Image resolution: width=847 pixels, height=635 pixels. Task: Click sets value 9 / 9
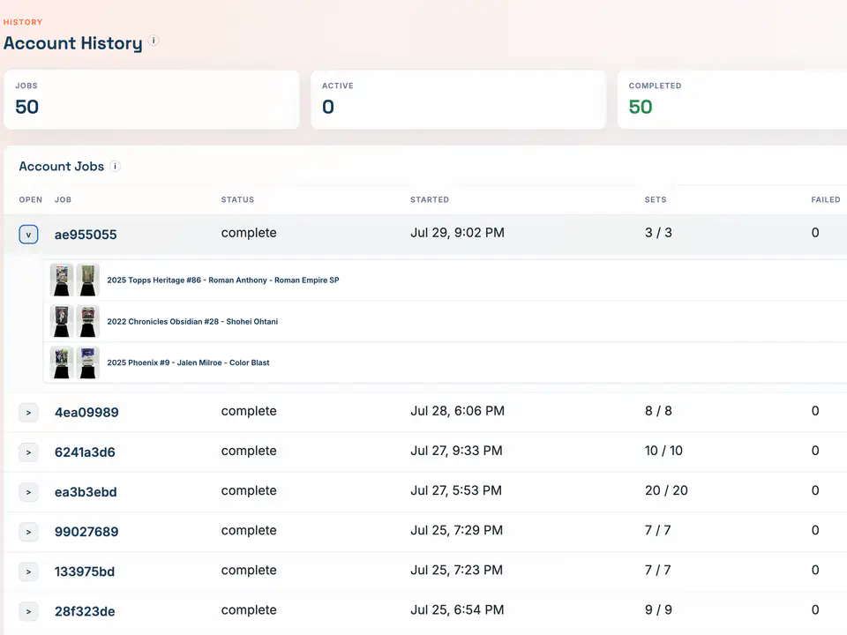coord(658,609)
